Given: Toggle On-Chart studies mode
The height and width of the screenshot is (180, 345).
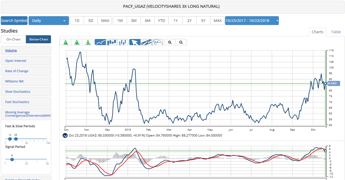Looking at the screenshot, I should tap(13, 39).
